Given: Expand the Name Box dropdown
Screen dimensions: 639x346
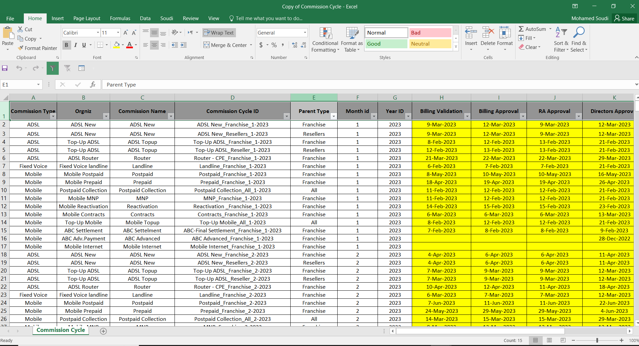Looking at the screenshot, I should [38, 84].
